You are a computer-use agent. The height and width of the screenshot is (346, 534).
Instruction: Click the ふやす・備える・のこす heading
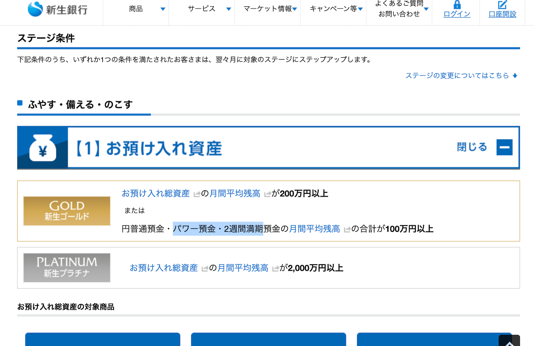point(80,104)
